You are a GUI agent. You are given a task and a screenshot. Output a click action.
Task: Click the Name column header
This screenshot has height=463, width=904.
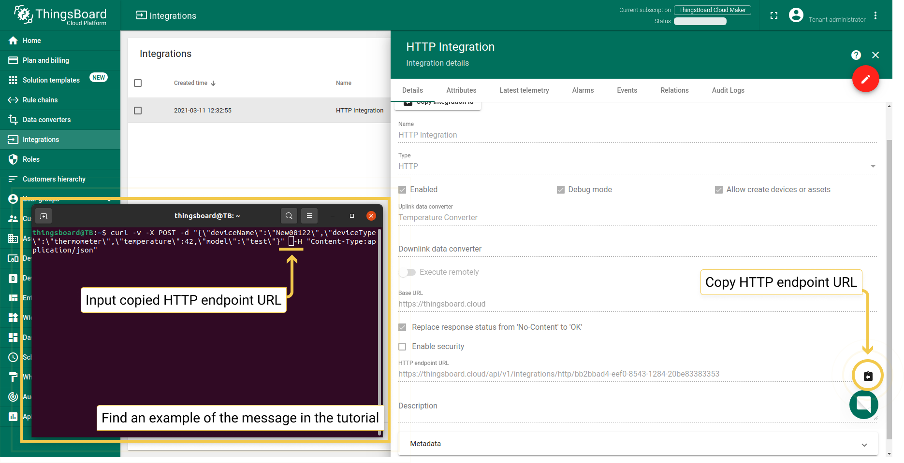pyautogui.click(x=344, y=83)
